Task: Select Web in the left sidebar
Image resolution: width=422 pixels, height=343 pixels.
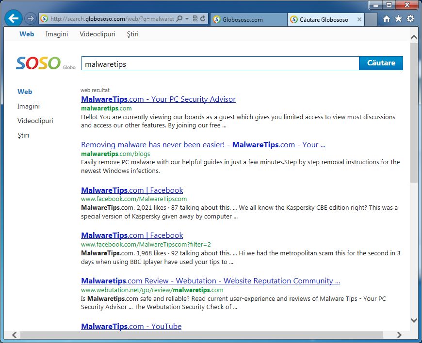Action: (x=25, y=92)
